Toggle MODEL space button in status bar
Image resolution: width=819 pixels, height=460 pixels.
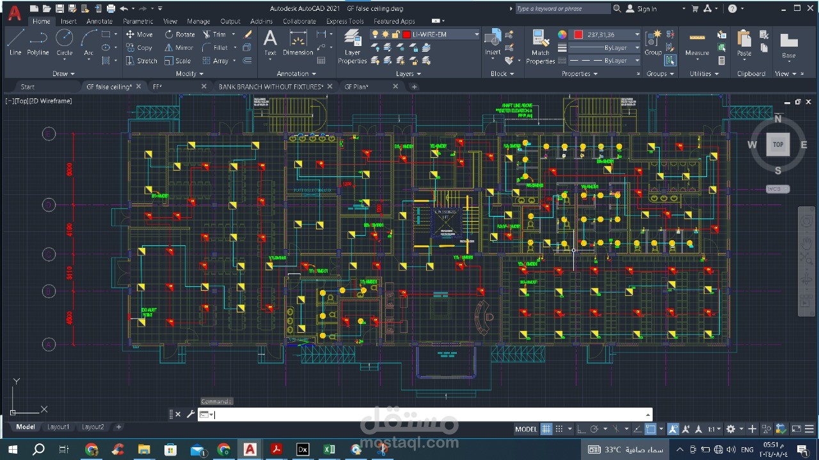(x=526, y=429)
